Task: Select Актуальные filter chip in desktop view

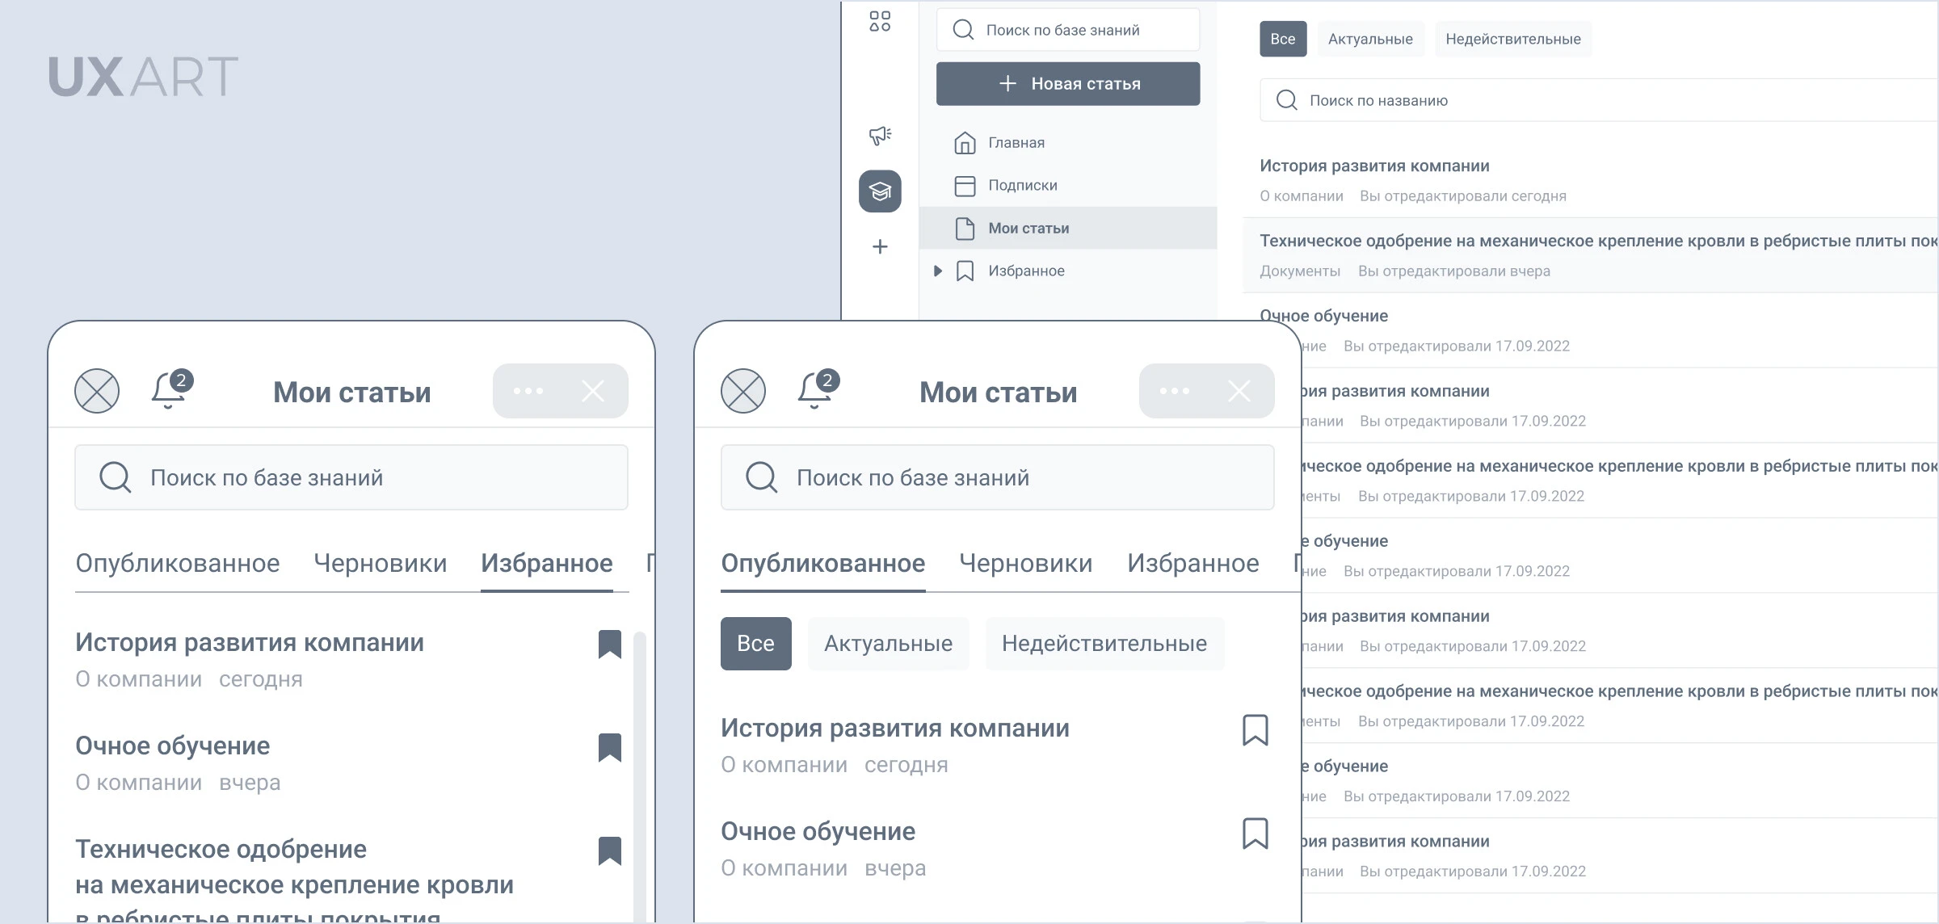Action: coord(1370,39)
